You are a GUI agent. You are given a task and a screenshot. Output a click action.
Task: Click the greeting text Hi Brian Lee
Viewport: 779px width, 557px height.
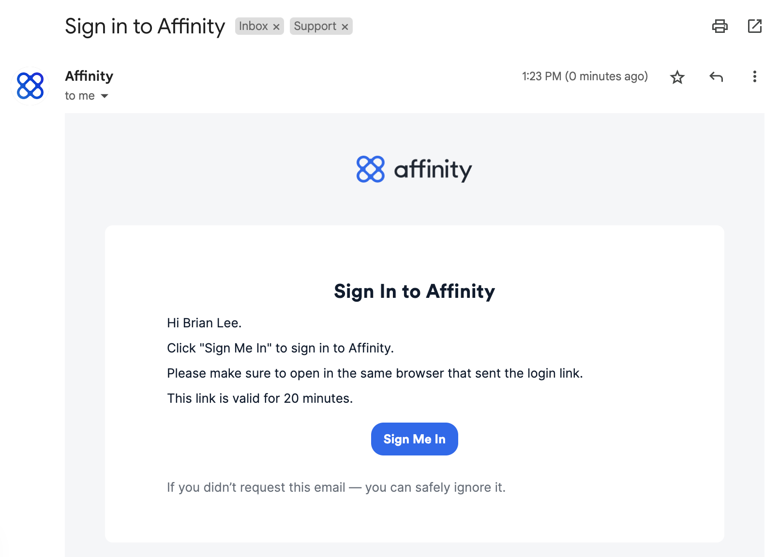[204, 323]
